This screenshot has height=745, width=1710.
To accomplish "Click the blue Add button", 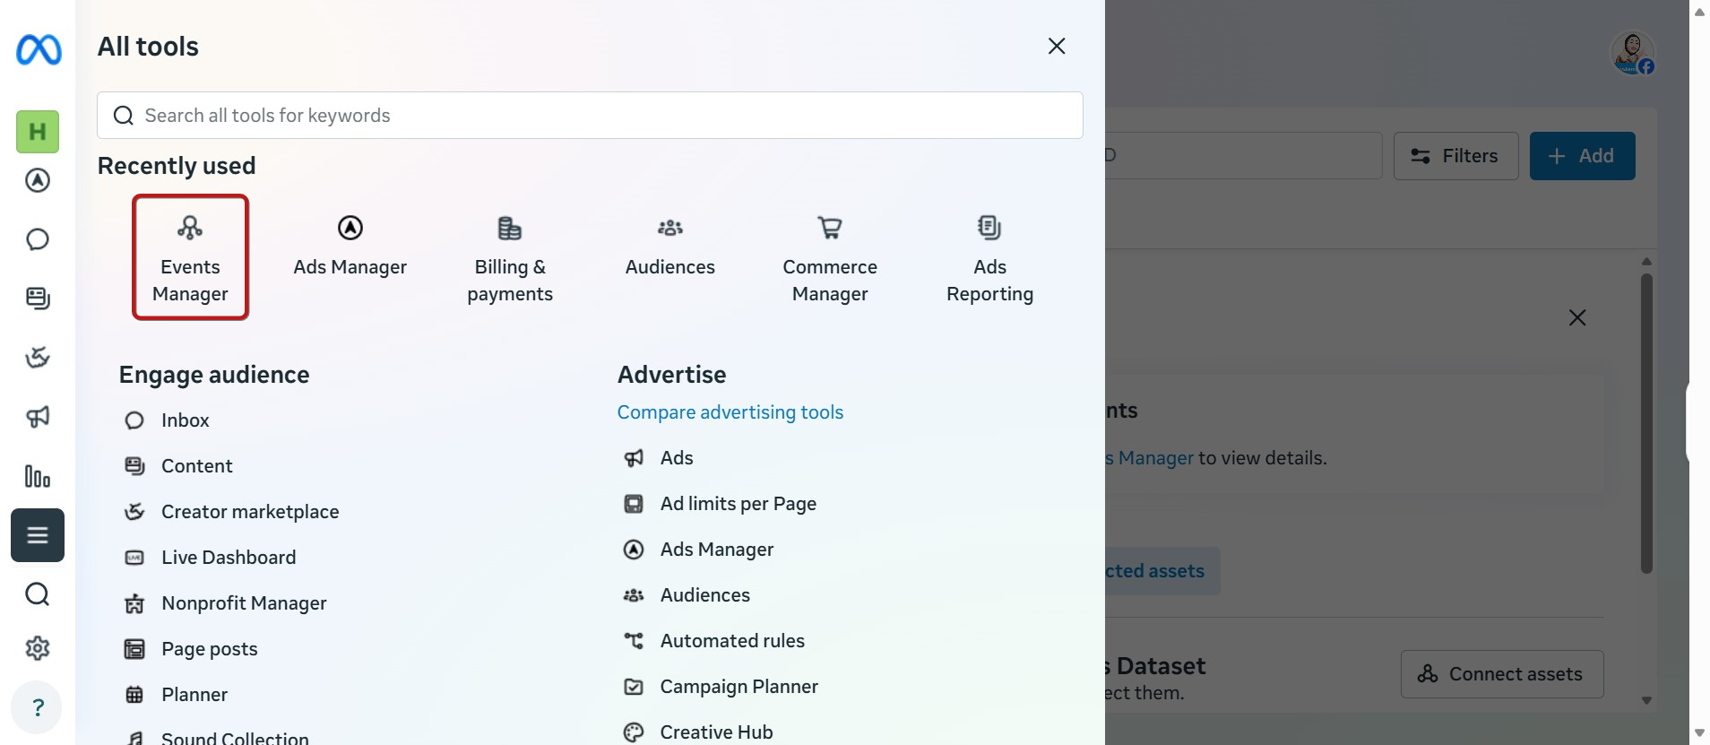I will tap(1582, 156).
